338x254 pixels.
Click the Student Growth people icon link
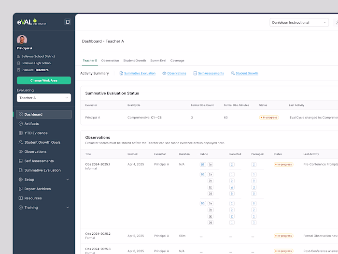coord(233,73)
